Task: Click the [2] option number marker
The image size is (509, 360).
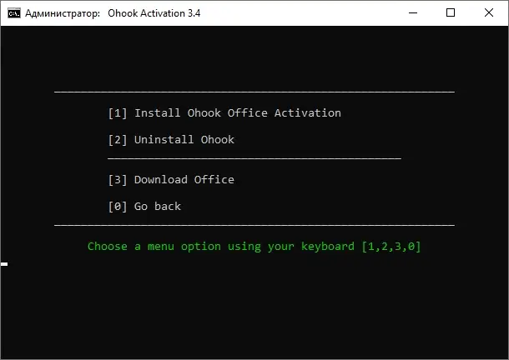Action: coord(117,140)
